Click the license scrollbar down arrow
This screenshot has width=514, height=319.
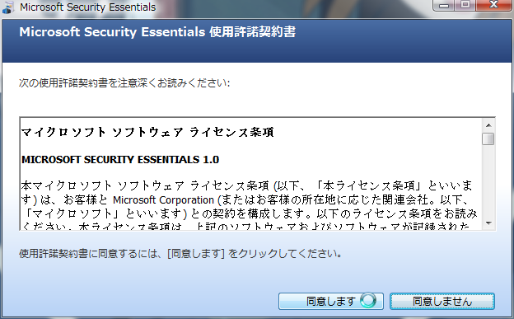pos(488,223)
